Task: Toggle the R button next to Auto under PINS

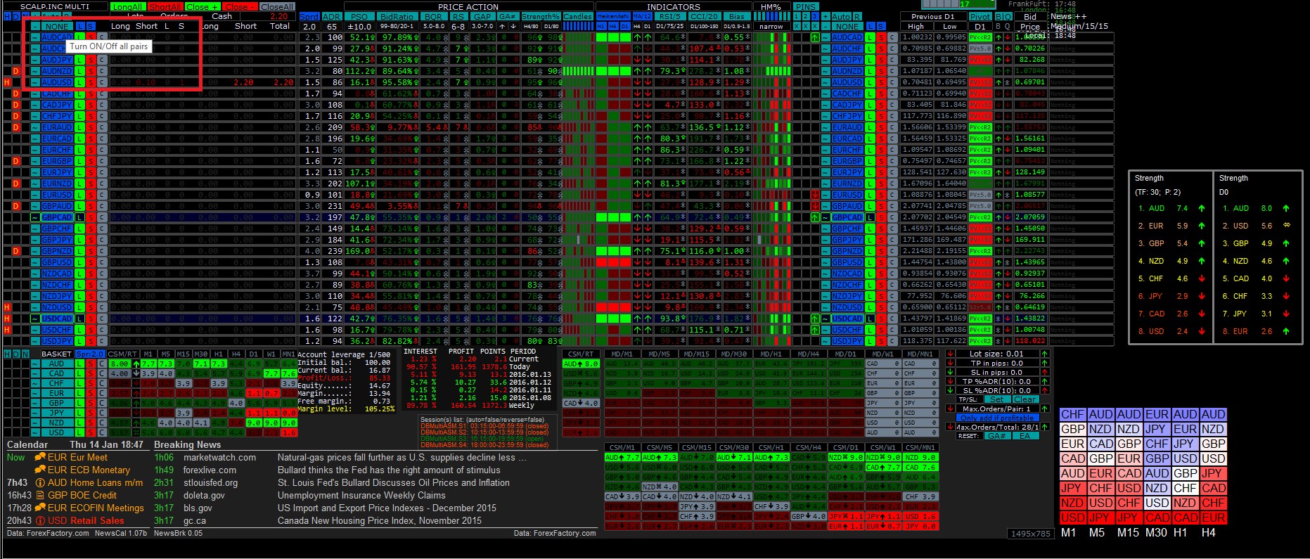Action: point(857,16)
